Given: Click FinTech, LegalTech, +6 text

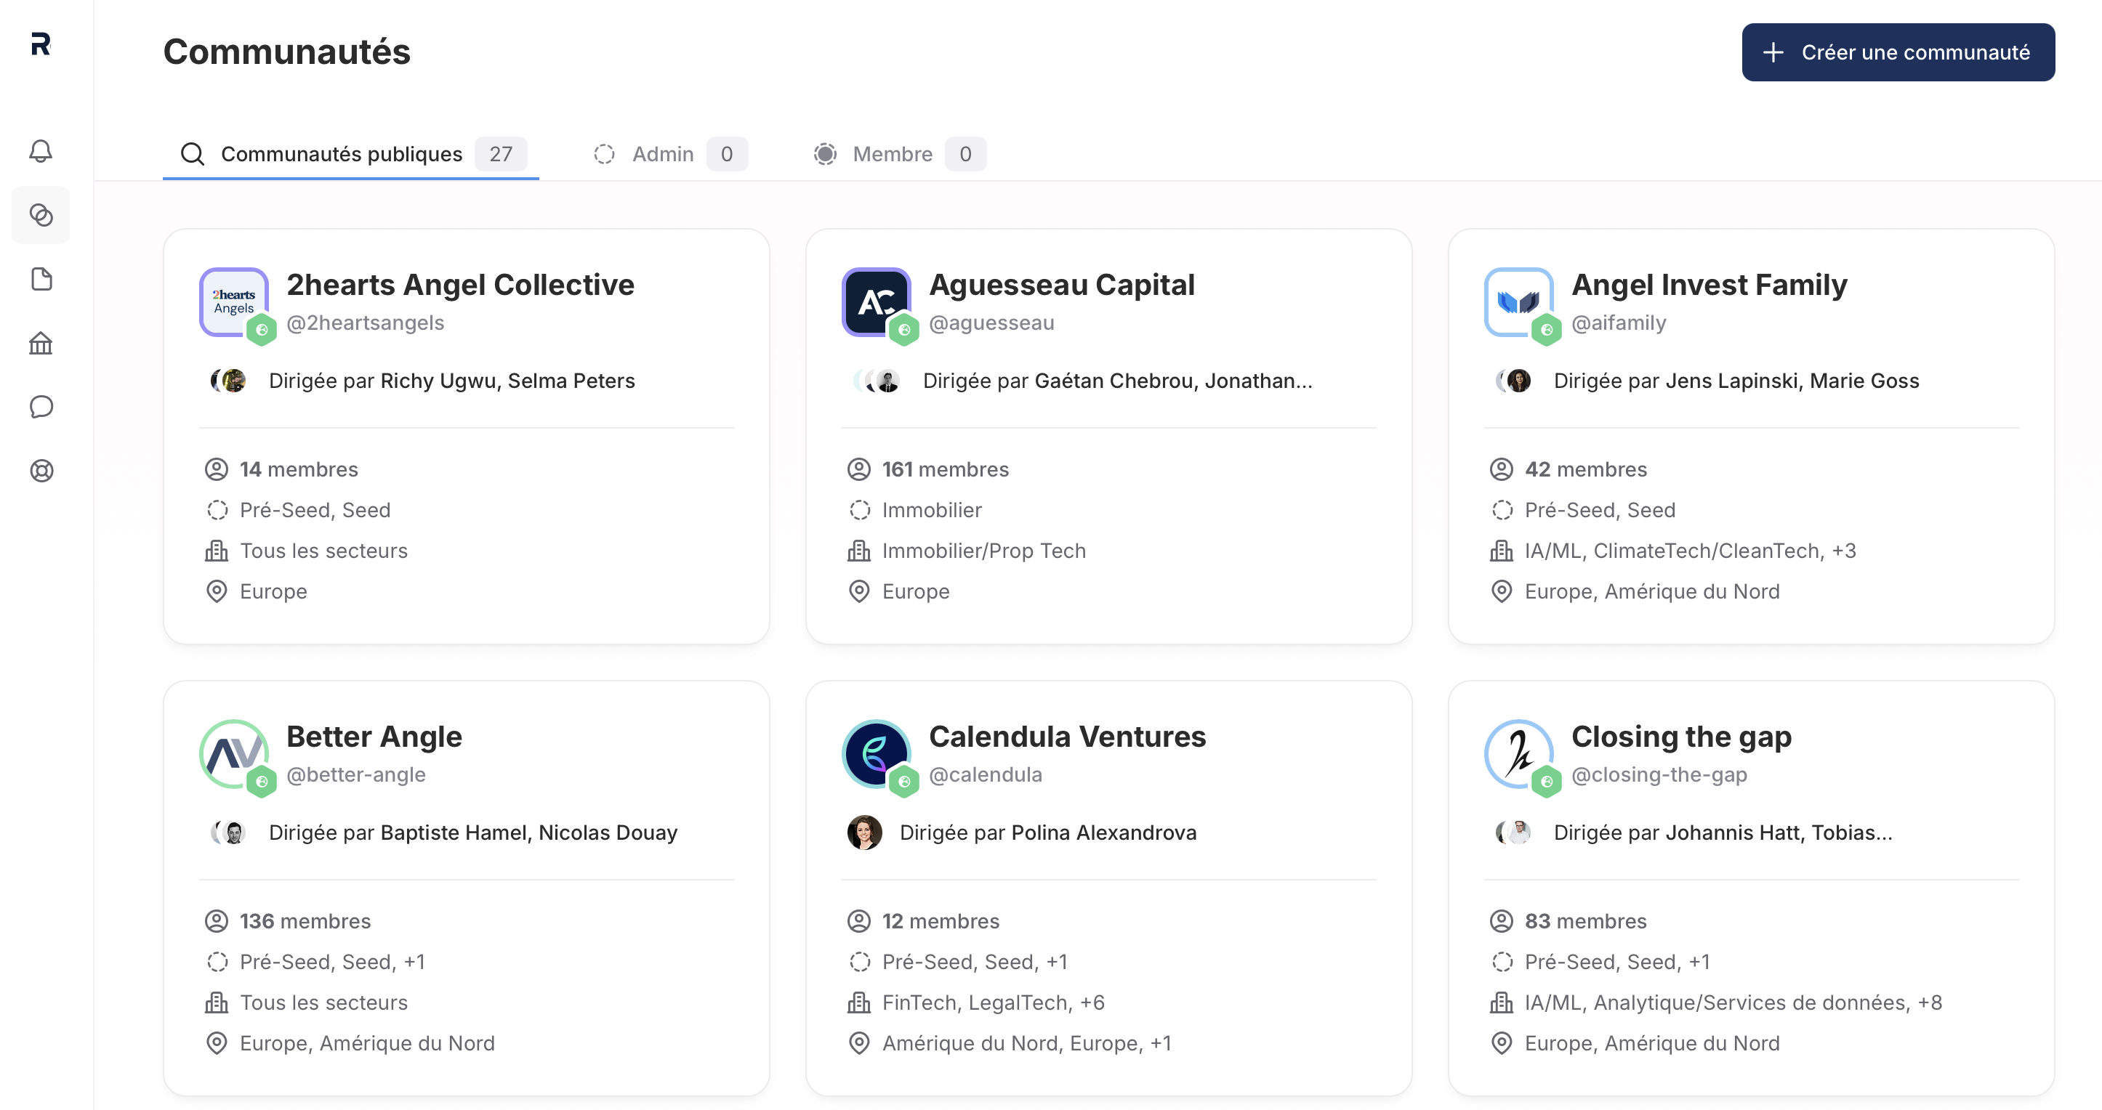Looking at the screenshot, I should pos(993,1002).
